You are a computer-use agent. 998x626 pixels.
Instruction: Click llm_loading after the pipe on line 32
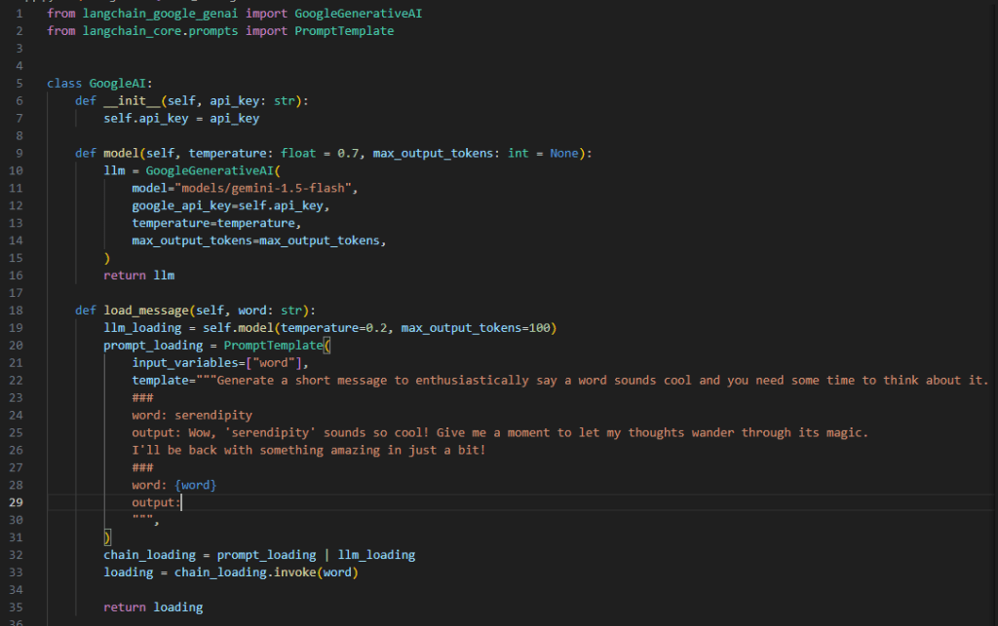click(x=376, y=555)
